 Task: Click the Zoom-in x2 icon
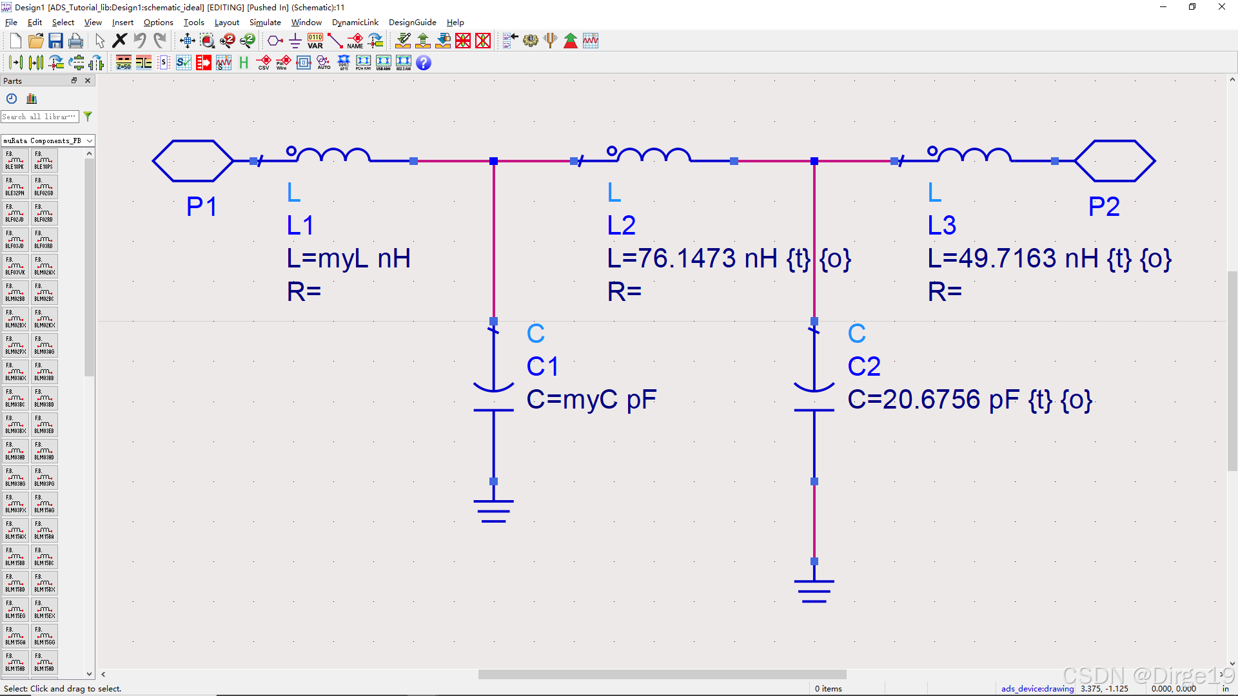[x=228, y=40]
